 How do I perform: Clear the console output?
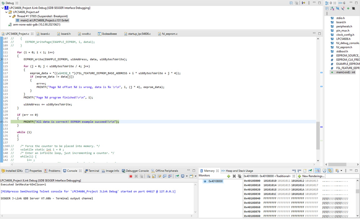149,176
